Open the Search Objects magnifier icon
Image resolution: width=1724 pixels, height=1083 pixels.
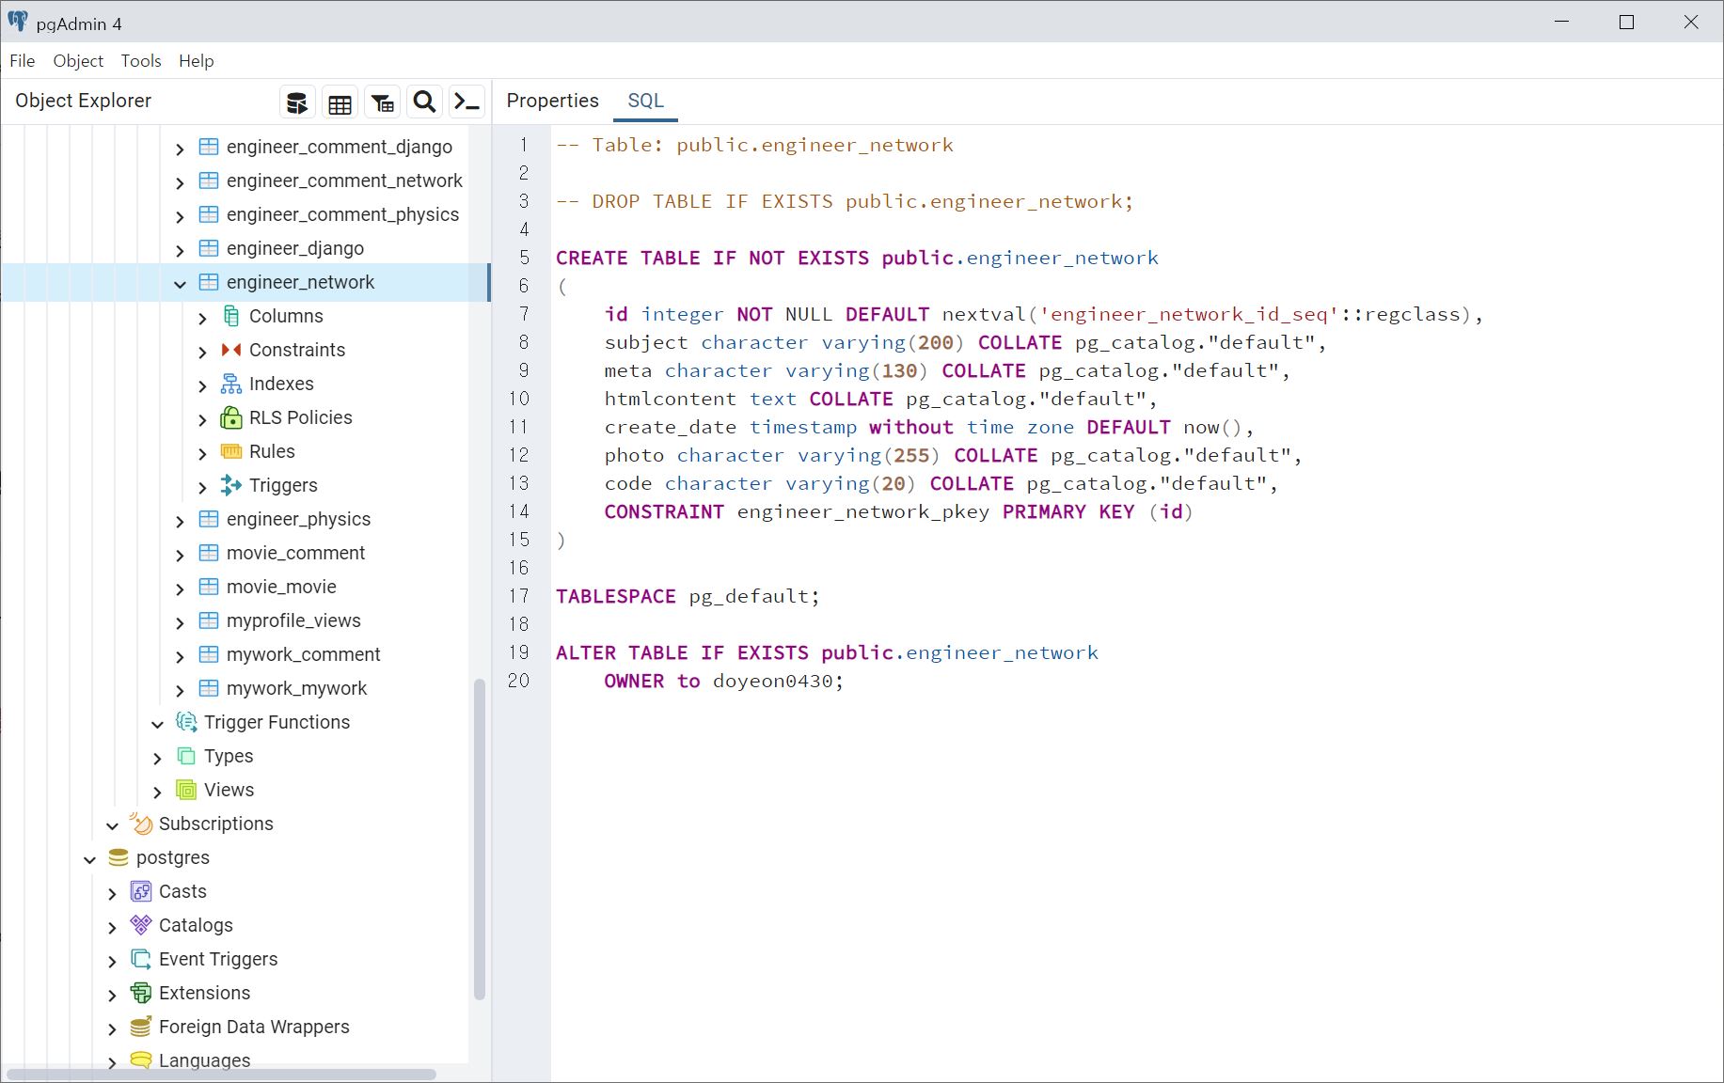[425, 102]
